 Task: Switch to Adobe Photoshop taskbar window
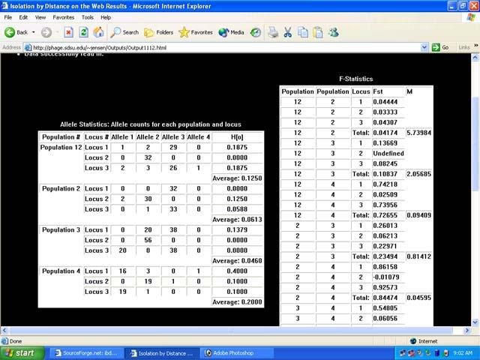coord(238,353)
